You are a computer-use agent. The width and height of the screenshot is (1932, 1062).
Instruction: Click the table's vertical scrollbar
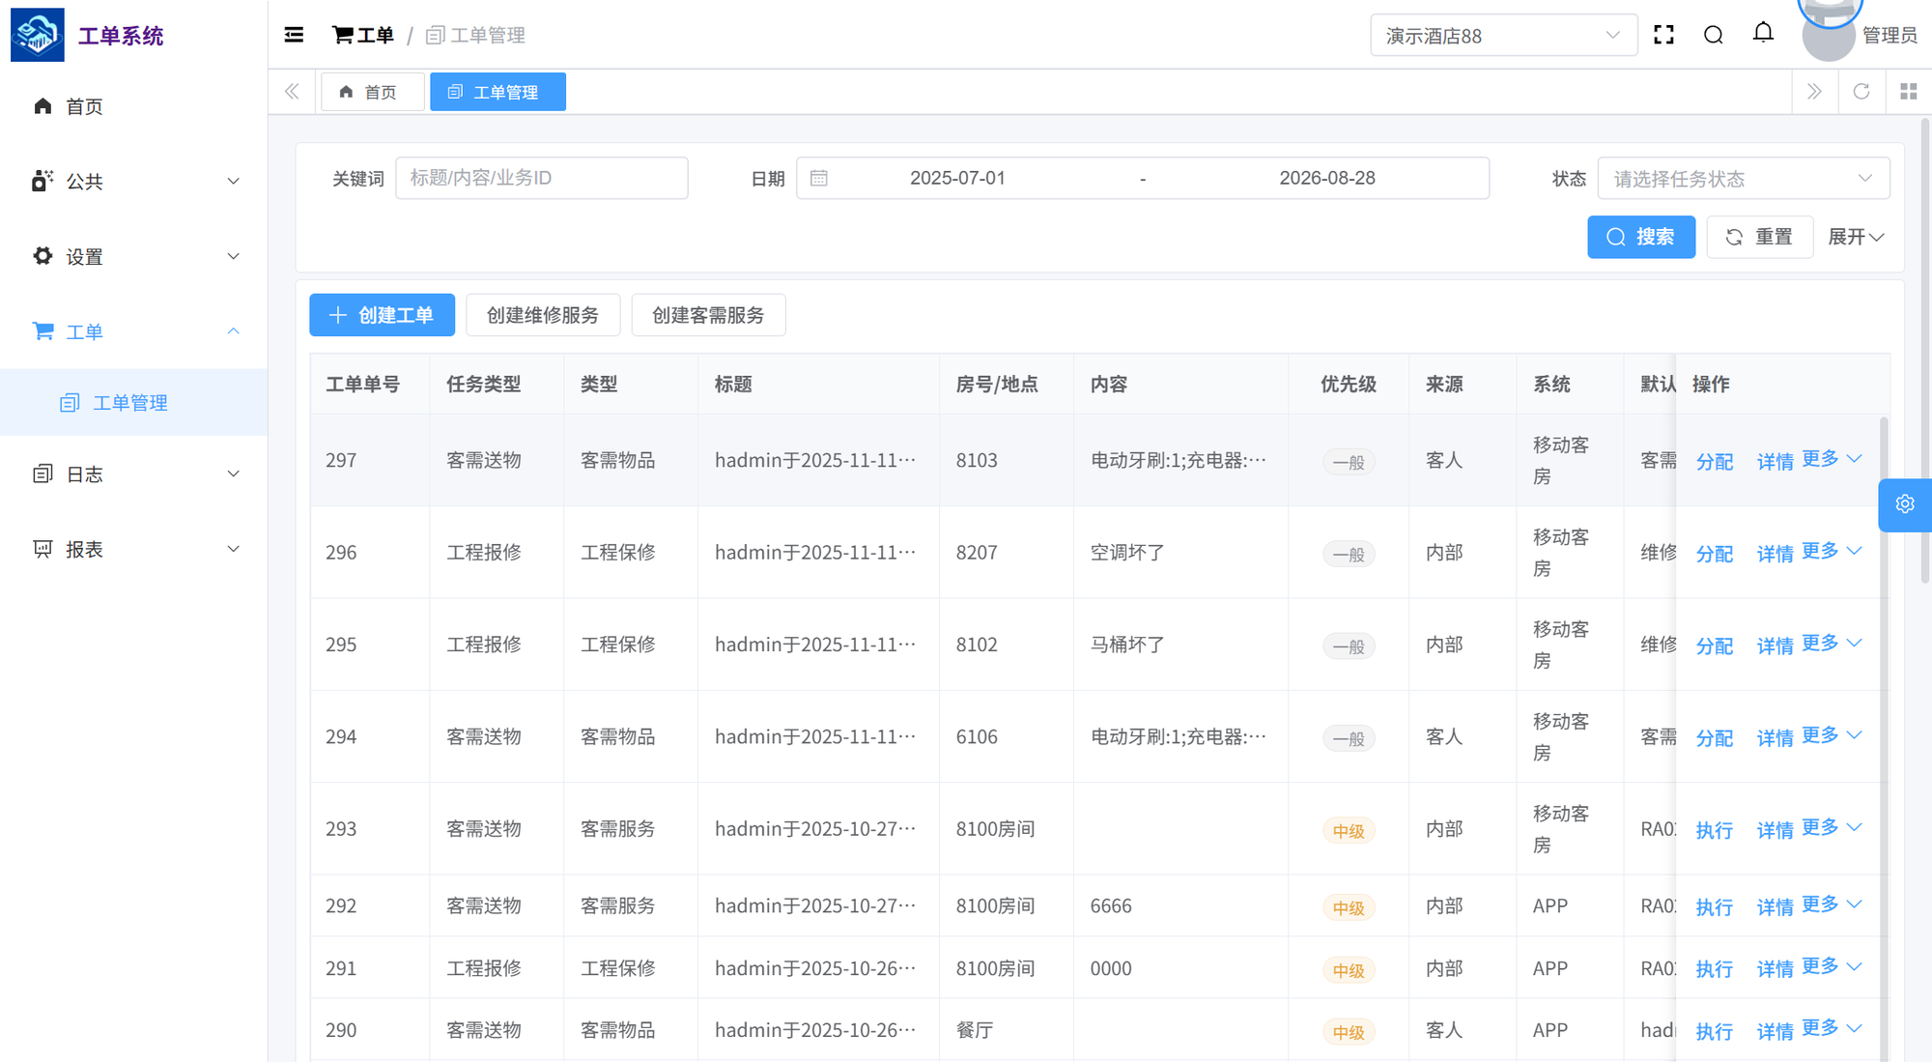(1885, 739)
